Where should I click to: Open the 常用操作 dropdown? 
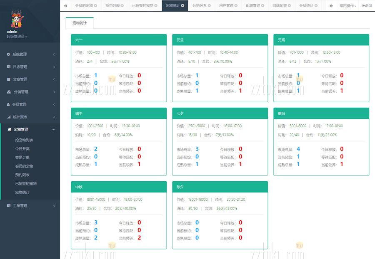tap(347, 6)
